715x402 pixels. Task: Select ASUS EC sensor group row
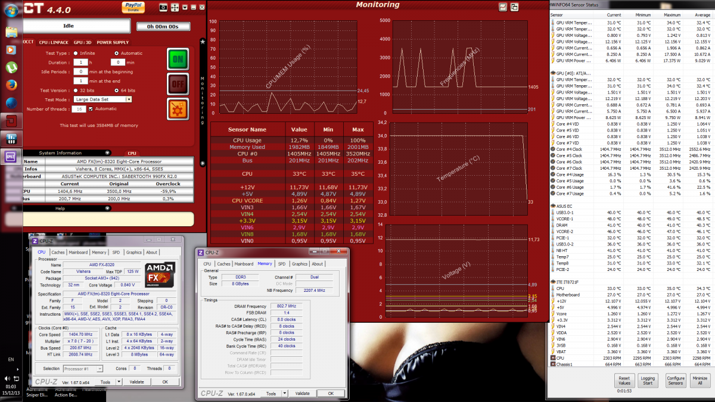pos(631,205)
